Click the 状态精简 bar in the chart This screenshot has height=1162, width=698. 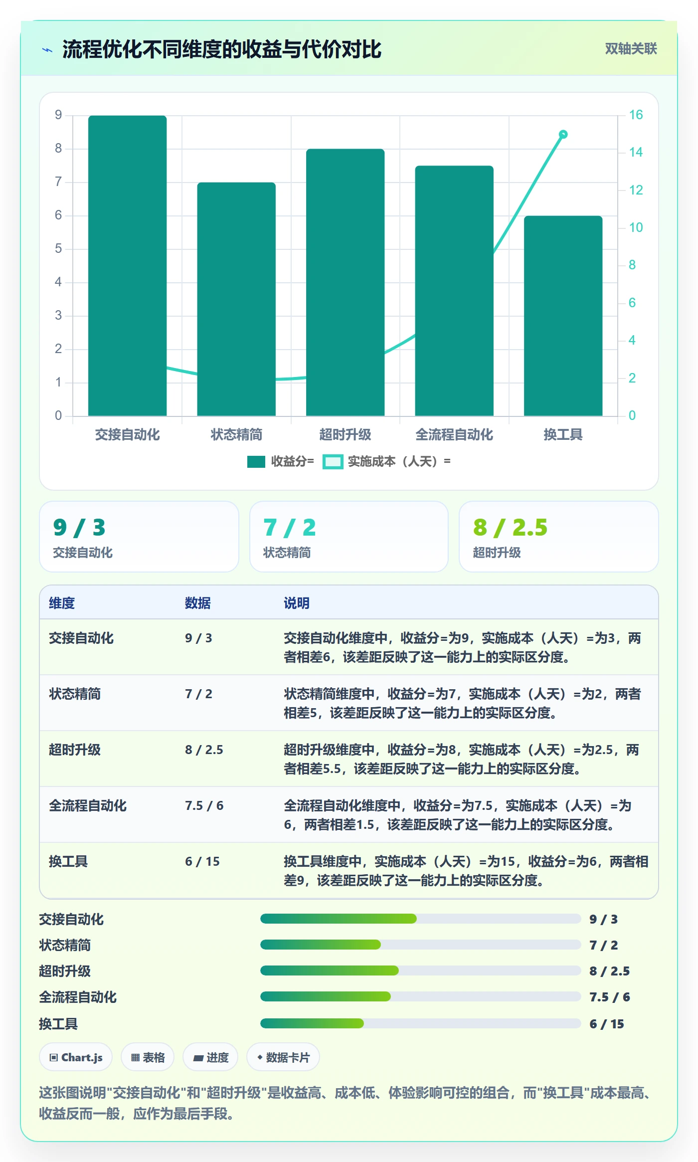coord(236,299)
